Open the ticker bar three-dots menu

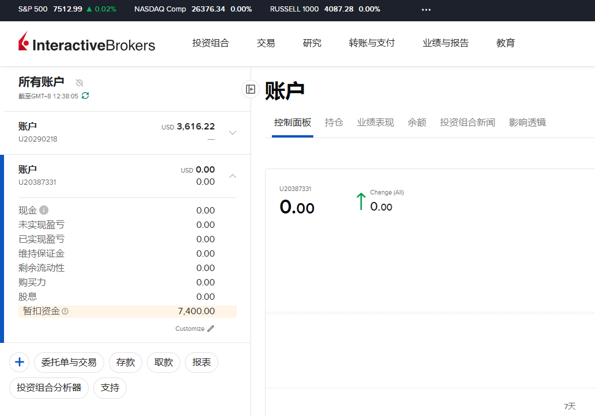426,9
